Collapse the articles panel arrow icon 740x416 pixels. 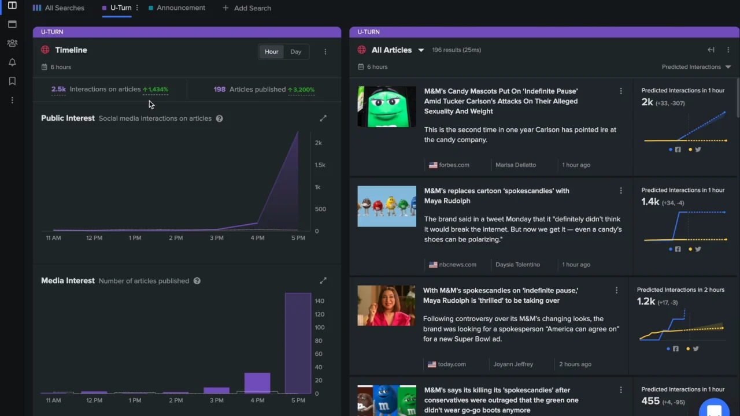[711, 50]
